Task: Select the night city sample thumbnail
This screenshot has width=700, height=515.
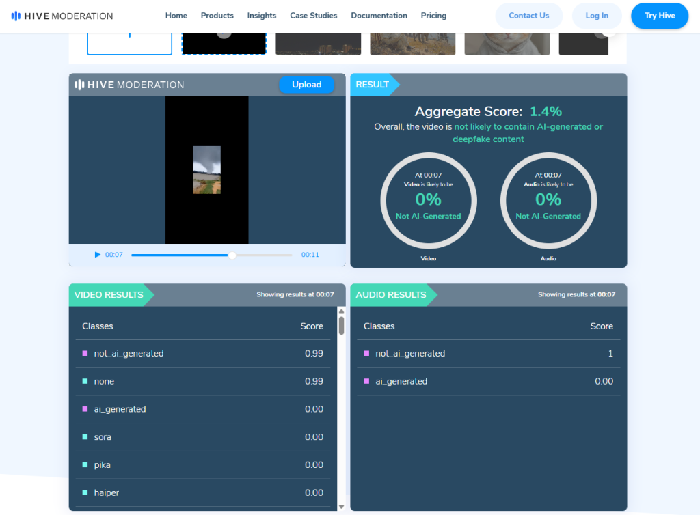Action: pyautogui.click(x=318, y=44)
